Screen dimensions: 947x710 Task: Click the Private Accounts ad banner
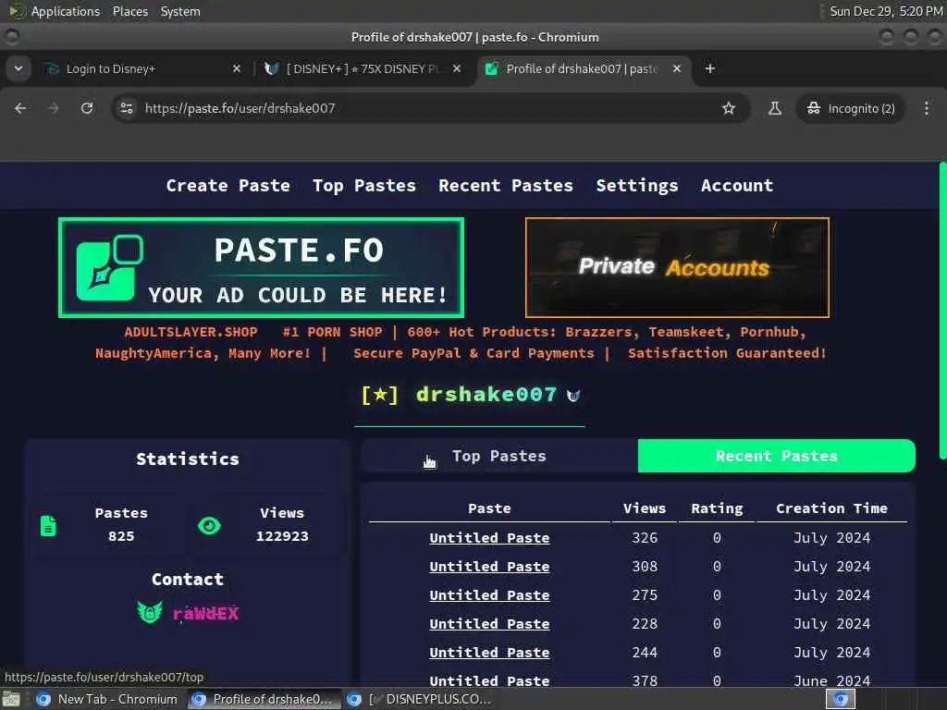tap(677, 267)
